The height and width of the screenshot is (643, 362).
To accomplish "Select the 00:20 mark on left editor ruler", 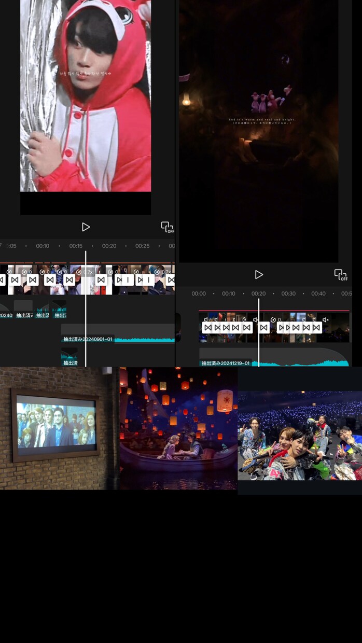I will 109,246.
